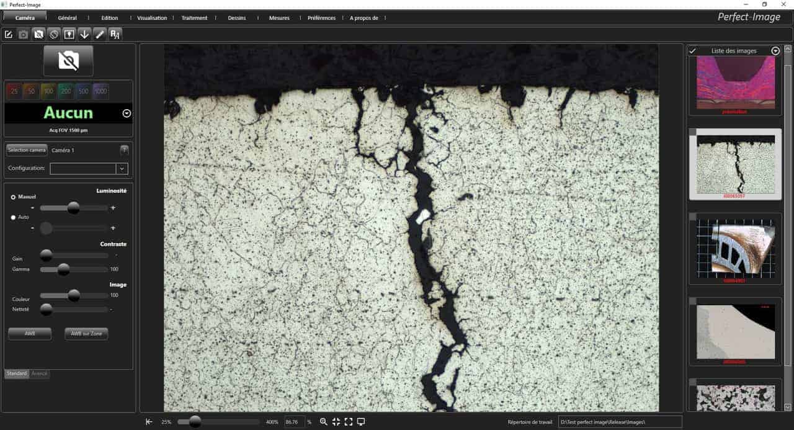Click the rotate image toolbar icon
This screenshot has height=430, width=794.
[x=54, y=34]
